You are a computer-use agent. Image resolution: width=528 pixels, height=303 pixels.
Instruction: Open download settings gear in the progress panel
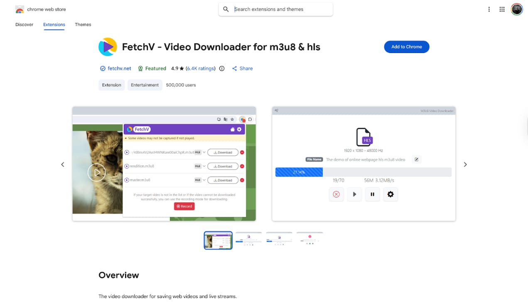click(390, 194)
